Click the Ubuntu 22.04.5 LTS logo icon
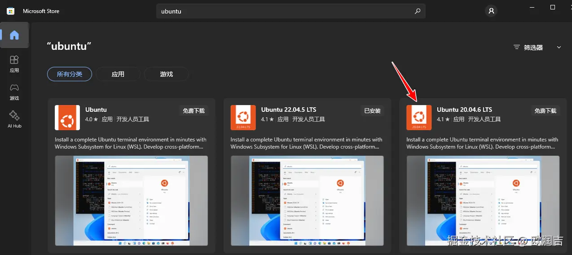This screenshot has height=255, width=572. 243,118
